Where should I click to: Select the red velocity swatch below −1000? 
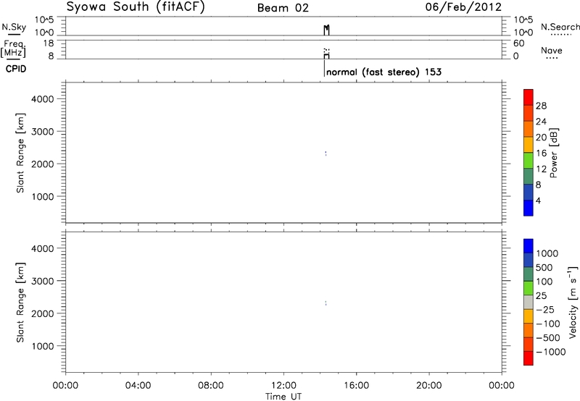tap(529, 358)
